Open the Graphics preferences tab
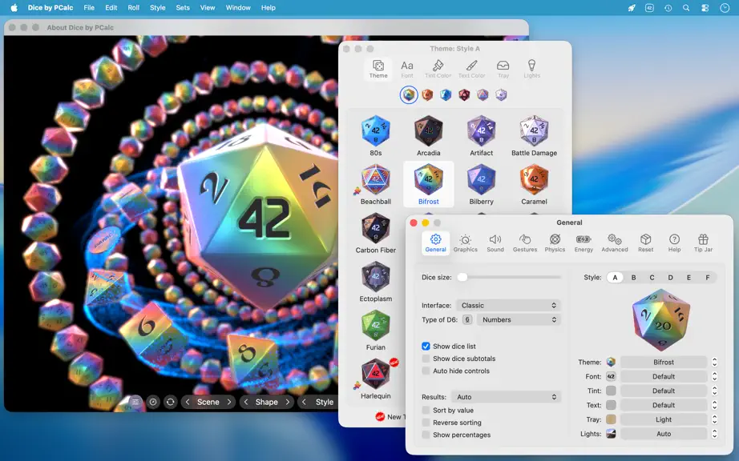739x461 pixels. pos(465,243)
